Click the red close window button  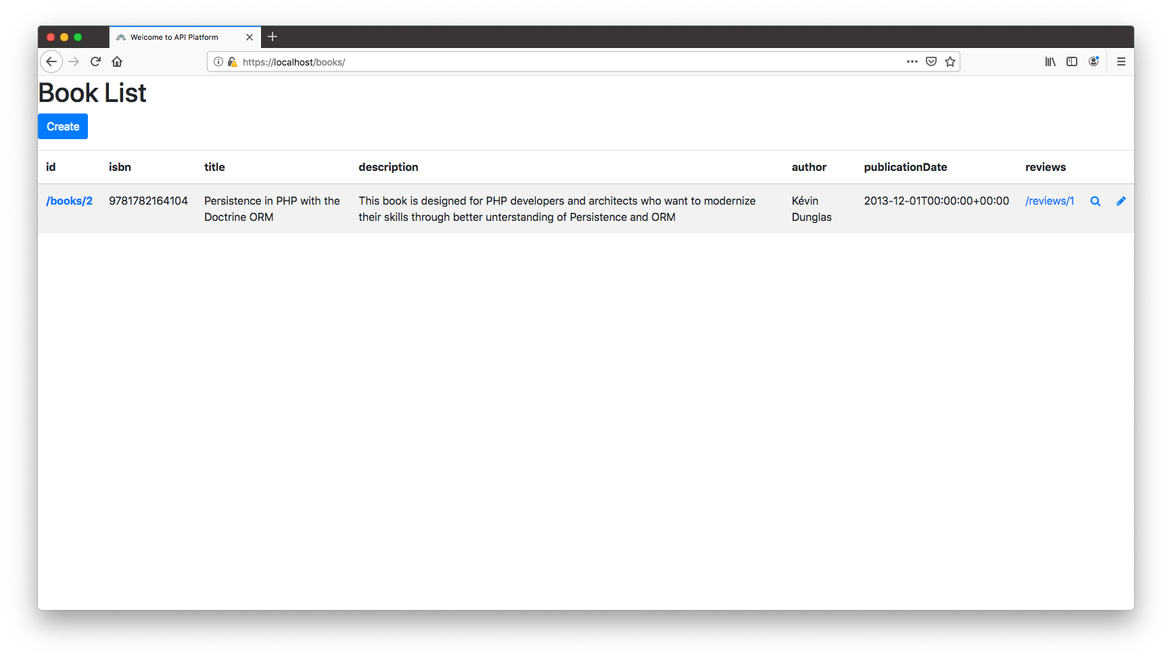coord(51,37)
